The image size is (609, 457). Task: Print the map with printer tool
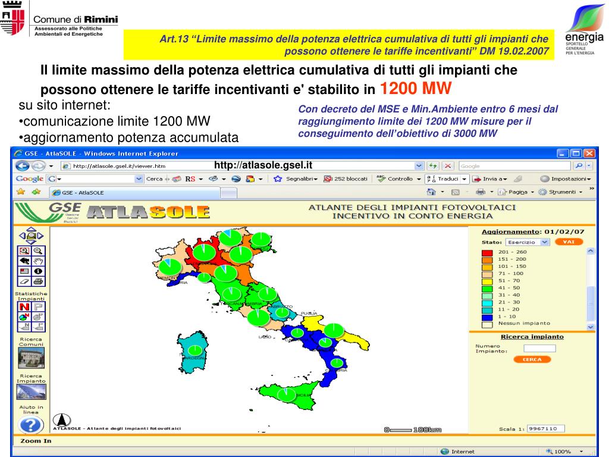tap(37, 281)
